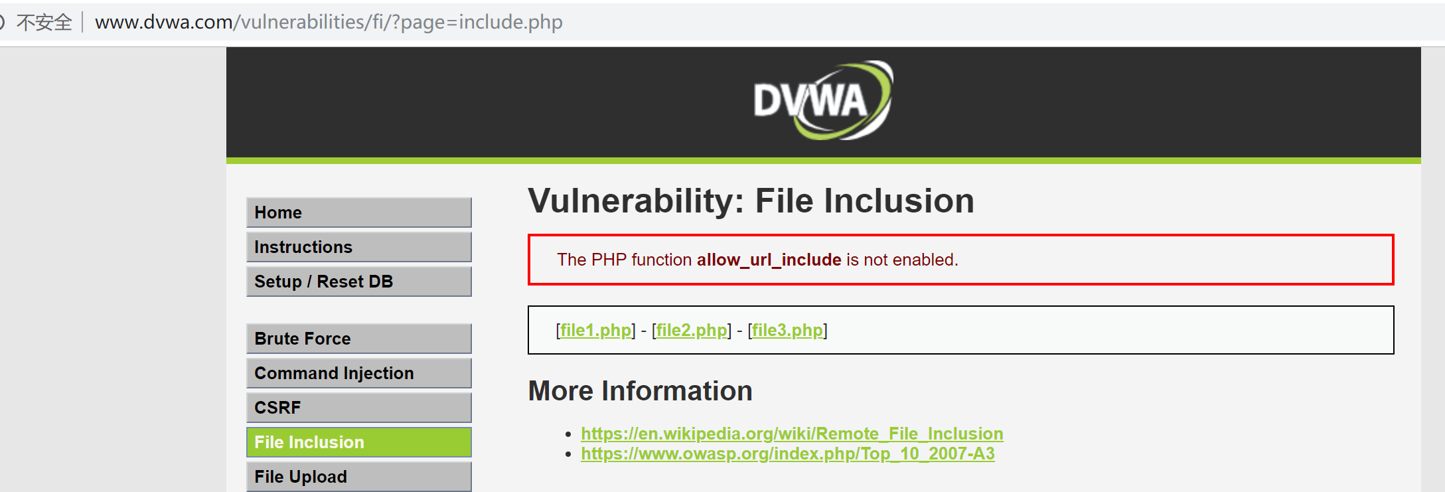Select the highlighted File Inclusion item
The height and width of the screenshot is (492, 1445).
click(x=358, y=442)
